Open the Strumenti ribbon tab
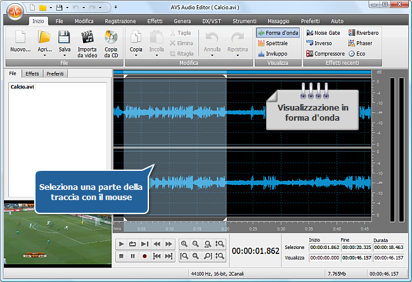Screen dimensions: 412x282 tap(244, 21)
